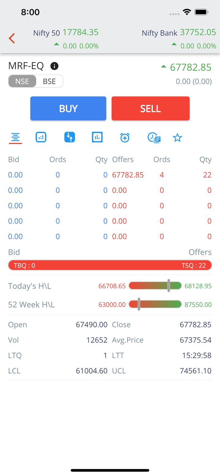
Task: Tap the Offers column header in depth table
Action: click(123, 159)
